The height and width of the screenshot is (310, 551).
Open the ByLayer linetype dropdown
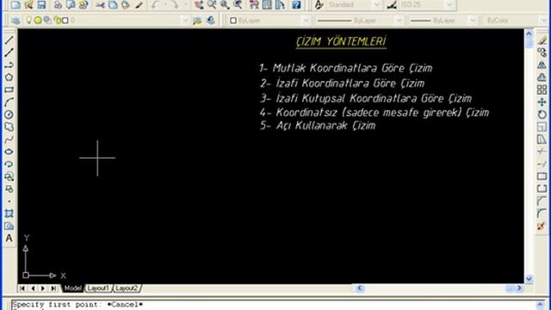(x=399, y=21)
